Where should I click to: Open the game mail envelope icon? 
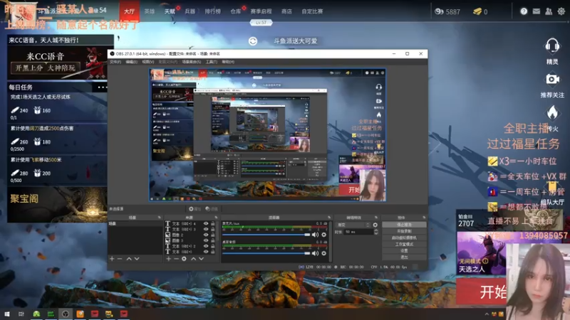537,11
